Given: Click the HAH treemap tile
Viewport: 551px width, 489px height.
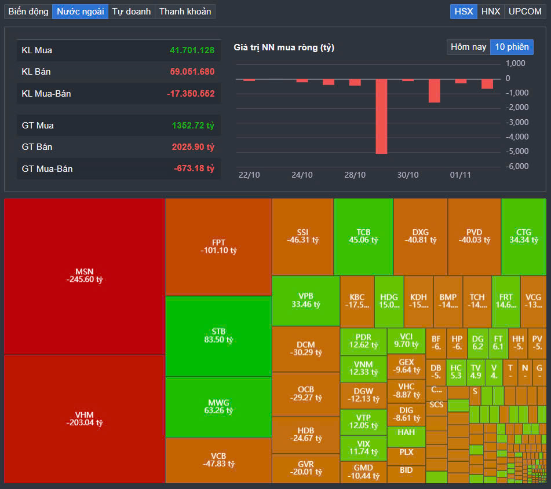Looking at the screenshot, I should [x=406, y=437].
